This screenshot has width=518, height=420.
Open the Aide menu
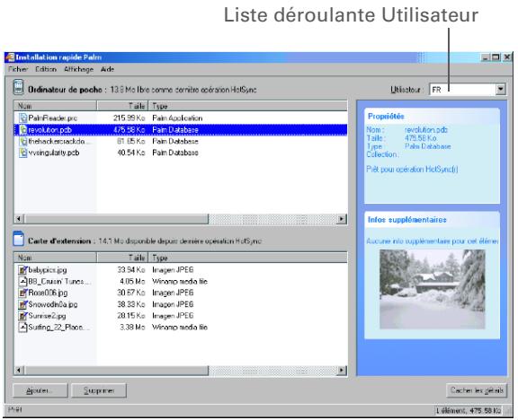(x=107, y=69)
